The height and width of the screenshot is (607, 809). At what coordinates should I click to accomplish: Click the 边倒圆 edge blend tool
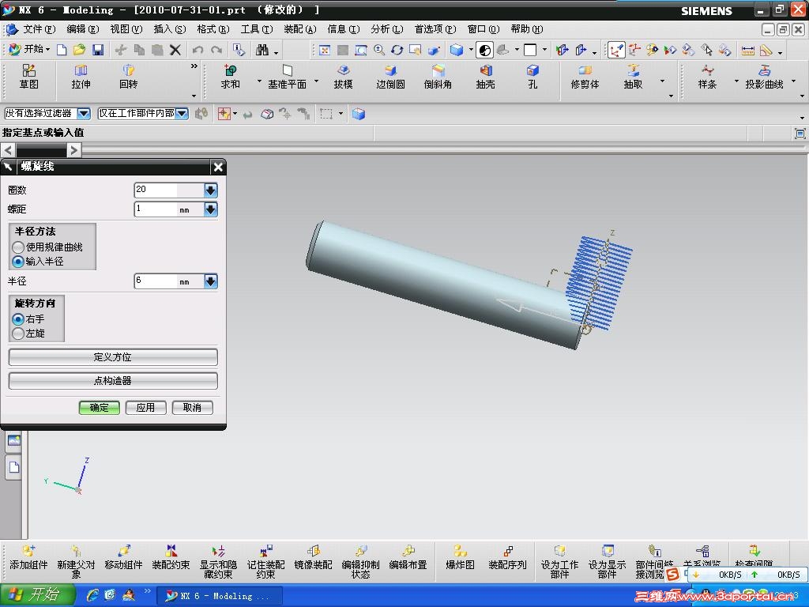(390, 77)
